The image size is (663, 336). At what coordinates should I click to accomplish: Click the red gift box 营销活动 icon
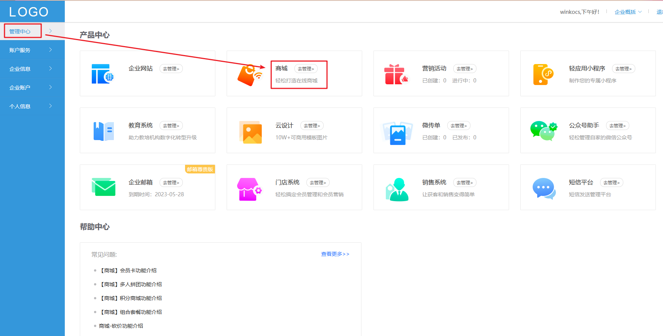[x=396, y=74]
